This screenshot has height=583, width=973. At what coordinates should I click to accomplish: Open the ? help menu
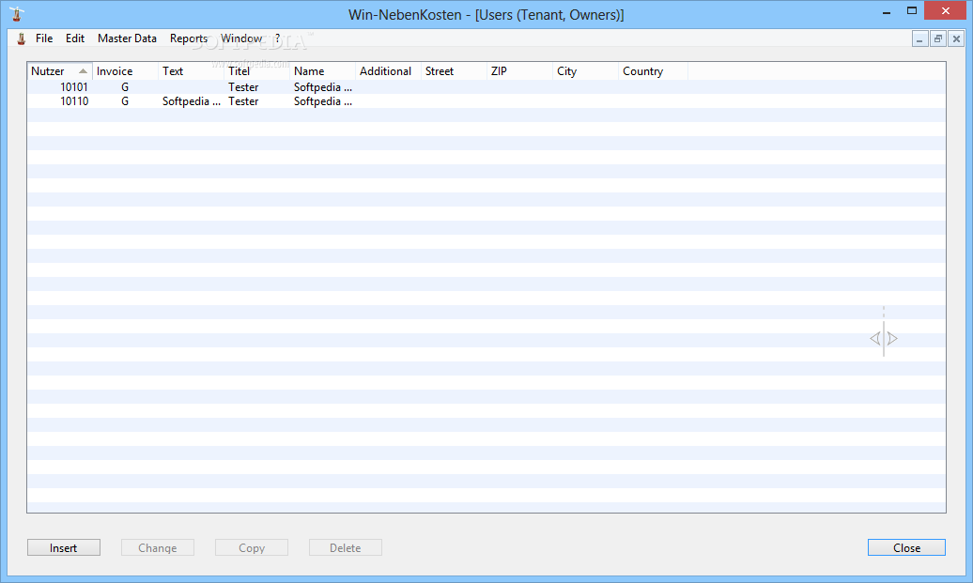coord(277,38)
